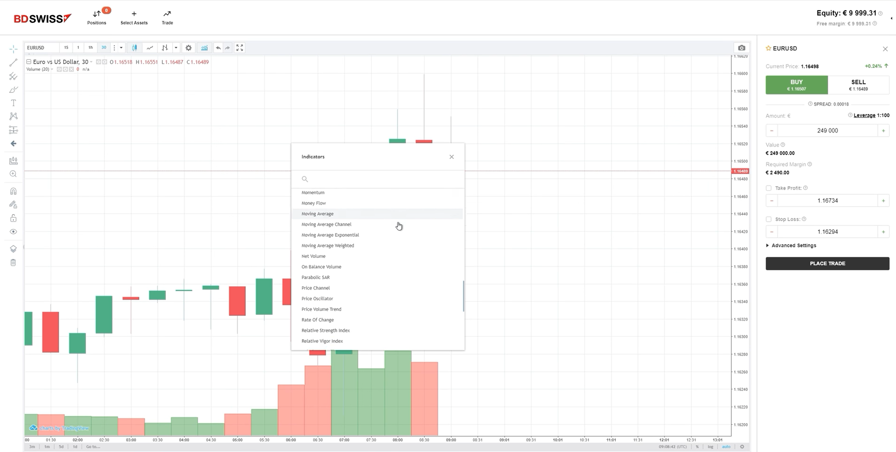Enable Take Profit checkbox
This screenshot has width=896, height=452.
coord(768,188)
